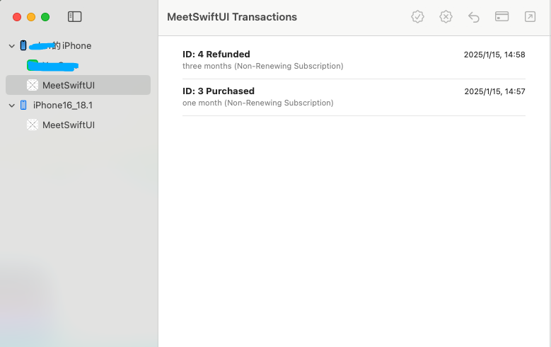
Task: Select the iPhone16_18.1 simulator device
Action: [62, 105]
